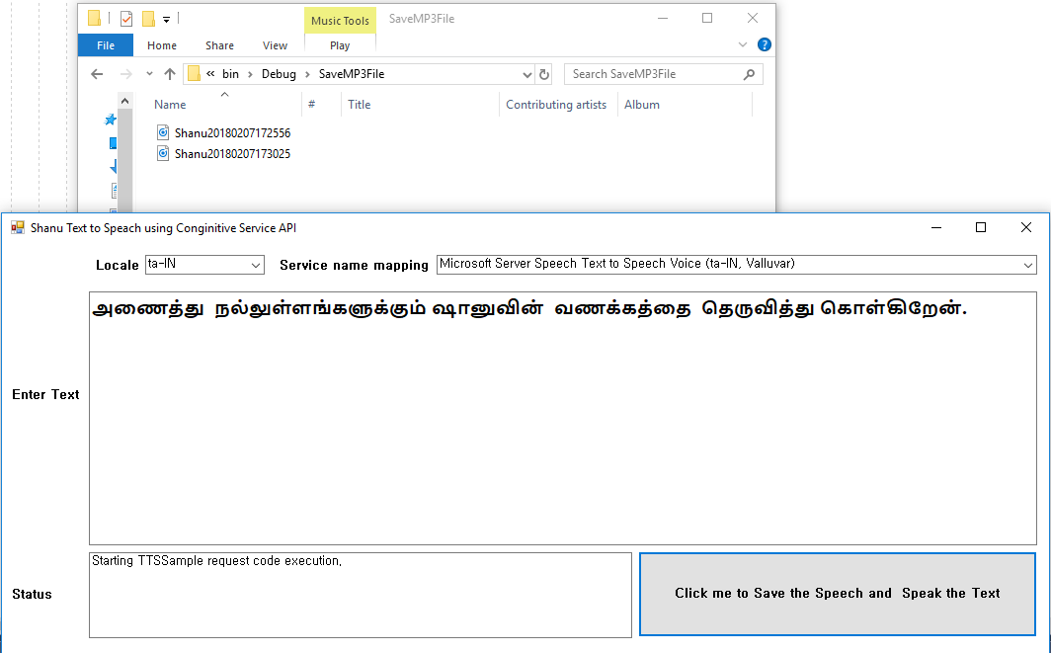This screenshot has height=653, width=1051.
Task: Expand the Explorer ribbon chevron
Action: [742, 44]
